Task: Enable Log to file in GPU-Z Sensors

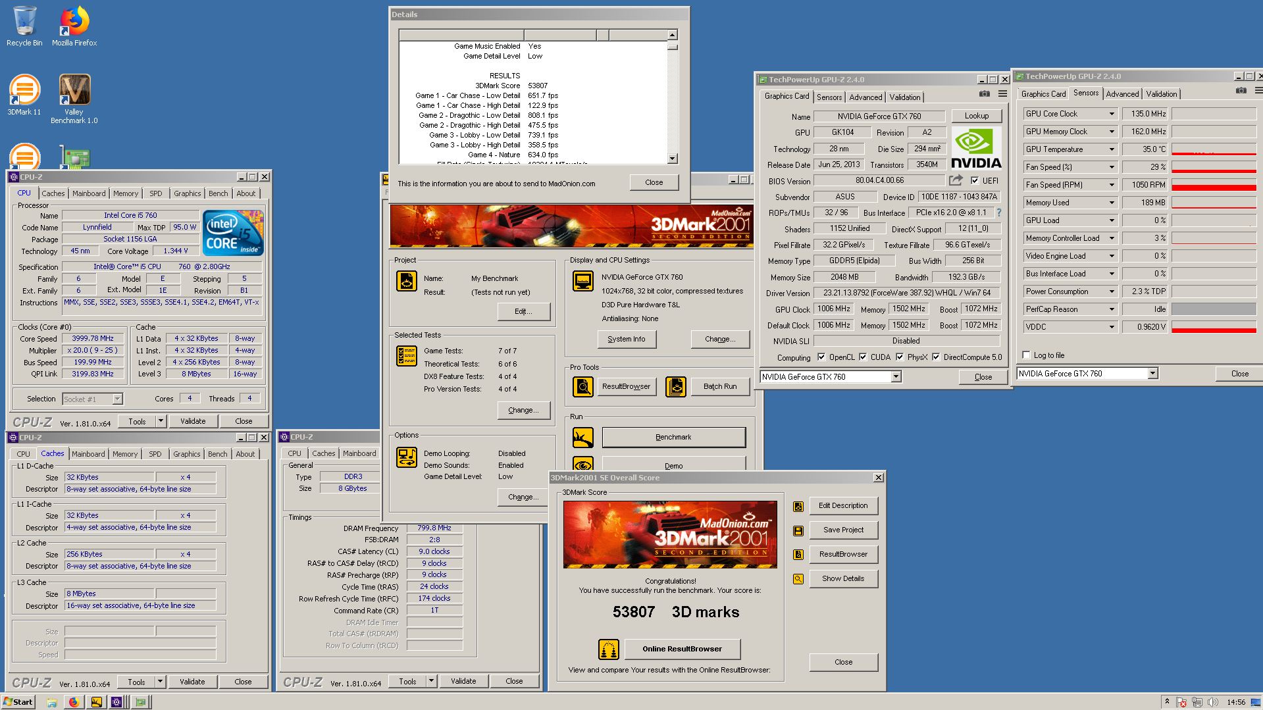Action: coord(1025,355)
